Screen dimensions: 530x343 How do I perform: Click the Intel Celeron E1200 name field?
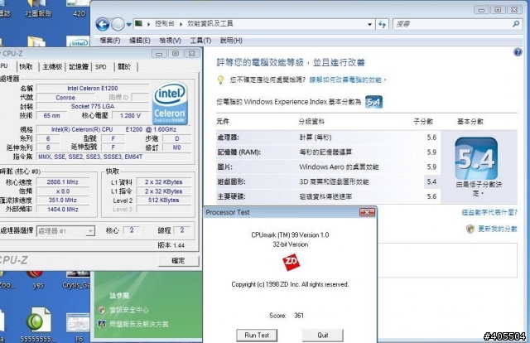92,89
